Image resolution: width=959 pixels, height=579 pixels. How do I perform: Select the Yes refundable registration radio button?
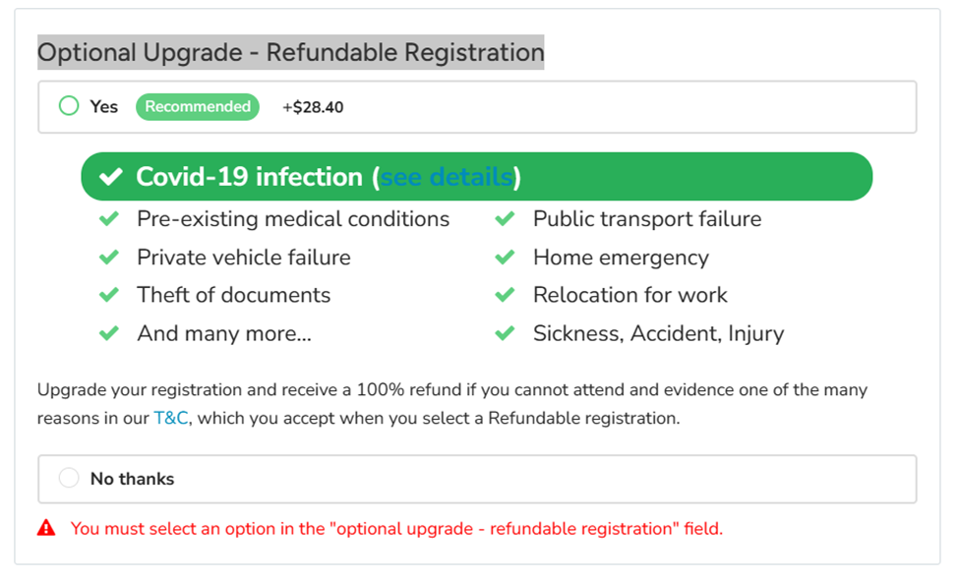pos(68,106)
